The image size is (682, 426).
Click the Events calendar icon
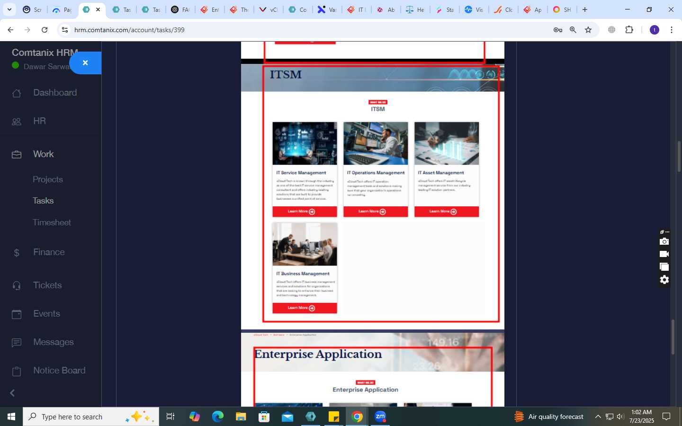(17, 314)
